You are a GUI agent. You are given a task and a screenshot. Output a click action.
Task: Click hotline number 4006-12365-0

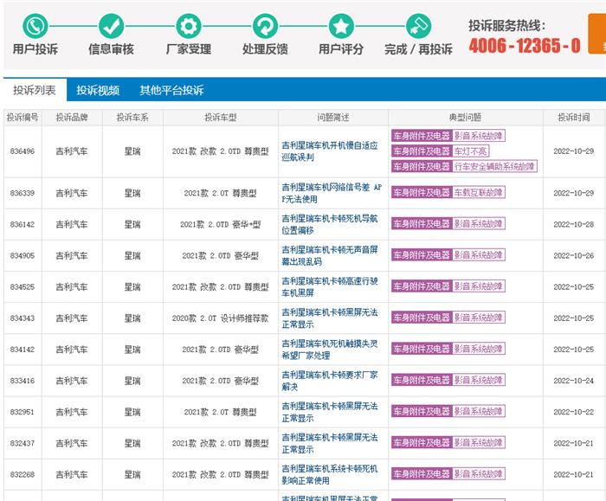pos(525,46)
